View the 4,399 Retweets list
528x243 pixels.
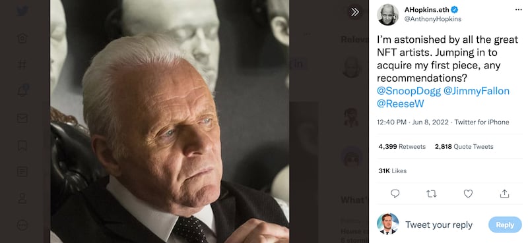coord(402,147)
